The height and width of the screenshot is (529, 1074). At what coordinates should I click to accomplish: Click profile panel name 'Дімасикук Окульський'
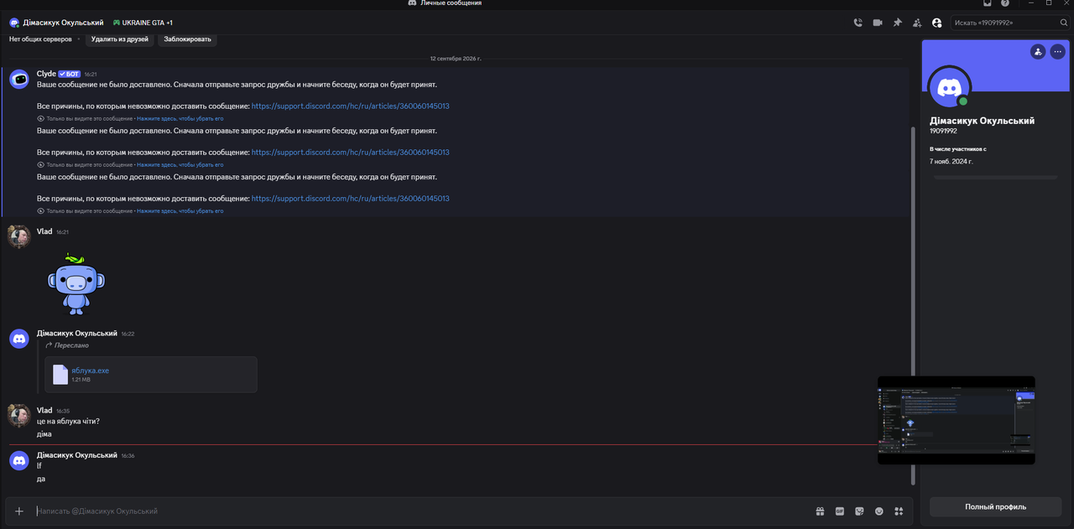[982, 121]
